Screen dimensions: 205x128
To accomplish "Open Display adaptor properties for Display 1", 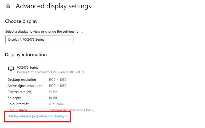I will pos(37,116).
